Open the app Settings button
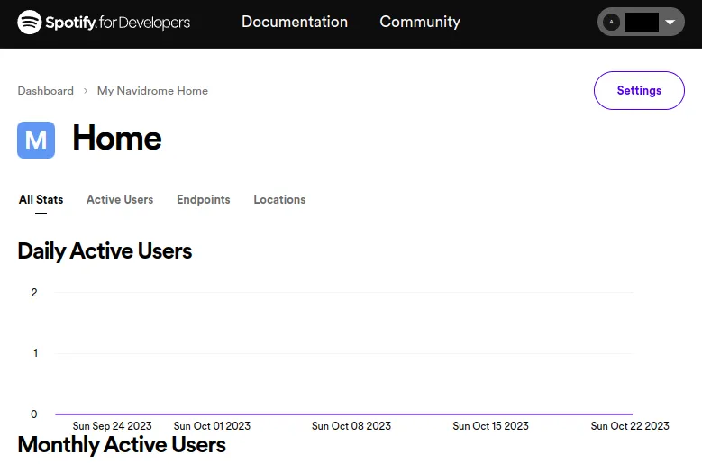 click(638, 90)
